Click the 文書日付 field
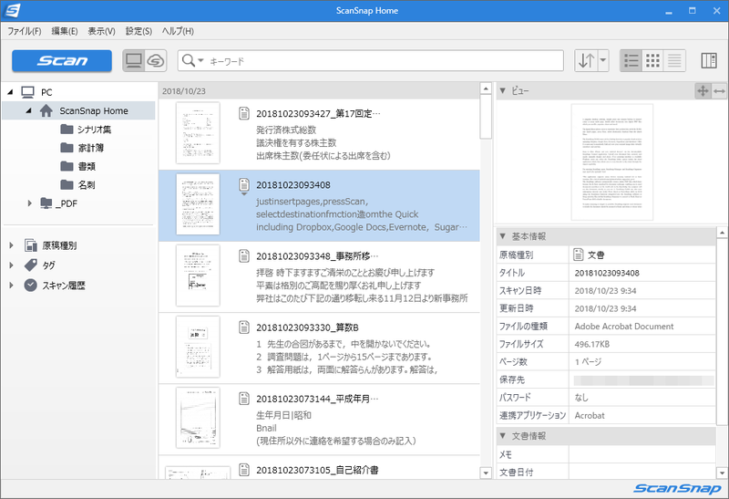729x499 pixels. point(642,472)
